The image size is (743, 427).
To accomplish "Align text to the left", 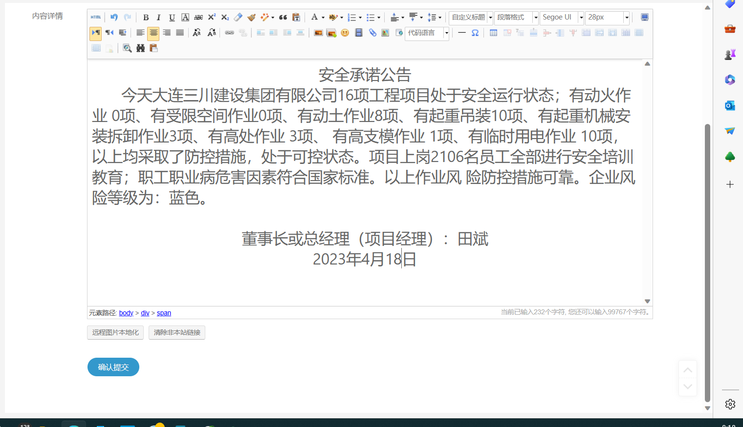I will [140, 33].
